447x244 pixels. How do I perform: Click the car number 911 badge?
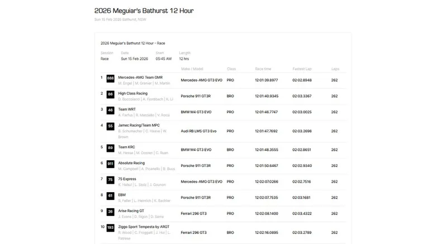(x=110, y=164)
